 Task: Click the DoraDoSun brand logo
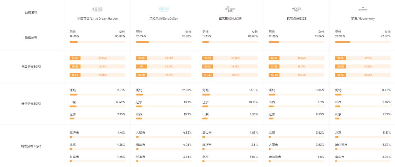[163, 9]
